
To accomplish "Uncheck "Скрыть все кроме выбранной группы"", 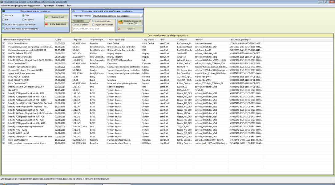I will coord(3,29).
